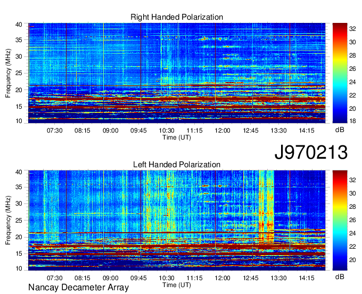362x294 pixels.
Task: Click the 35 MHz tick on the top plot
Action: click(19, 40)
